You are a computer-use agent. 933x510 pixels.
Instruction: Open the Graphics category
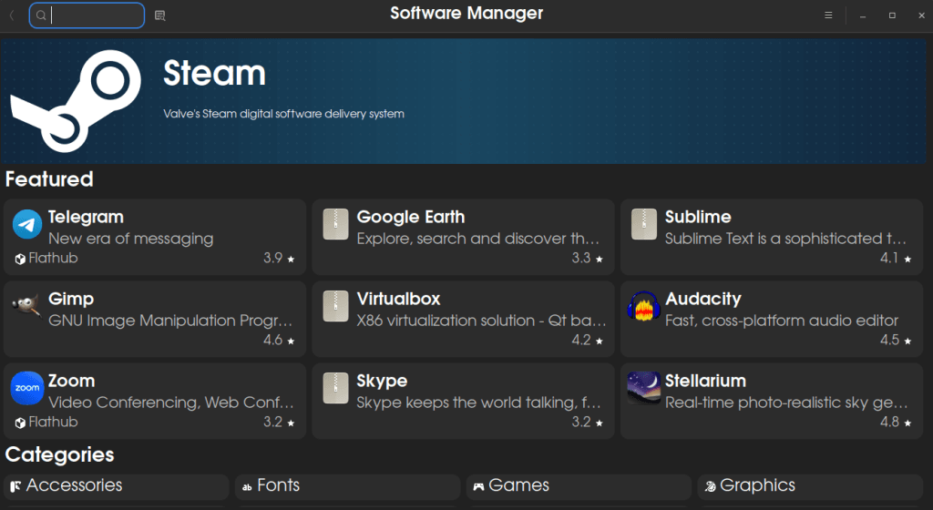(x=811, y=486)
